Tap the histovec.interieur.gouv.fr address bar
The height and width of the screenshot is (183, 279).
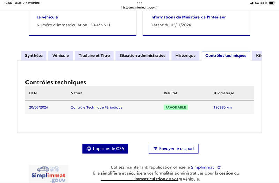point(139,7)
